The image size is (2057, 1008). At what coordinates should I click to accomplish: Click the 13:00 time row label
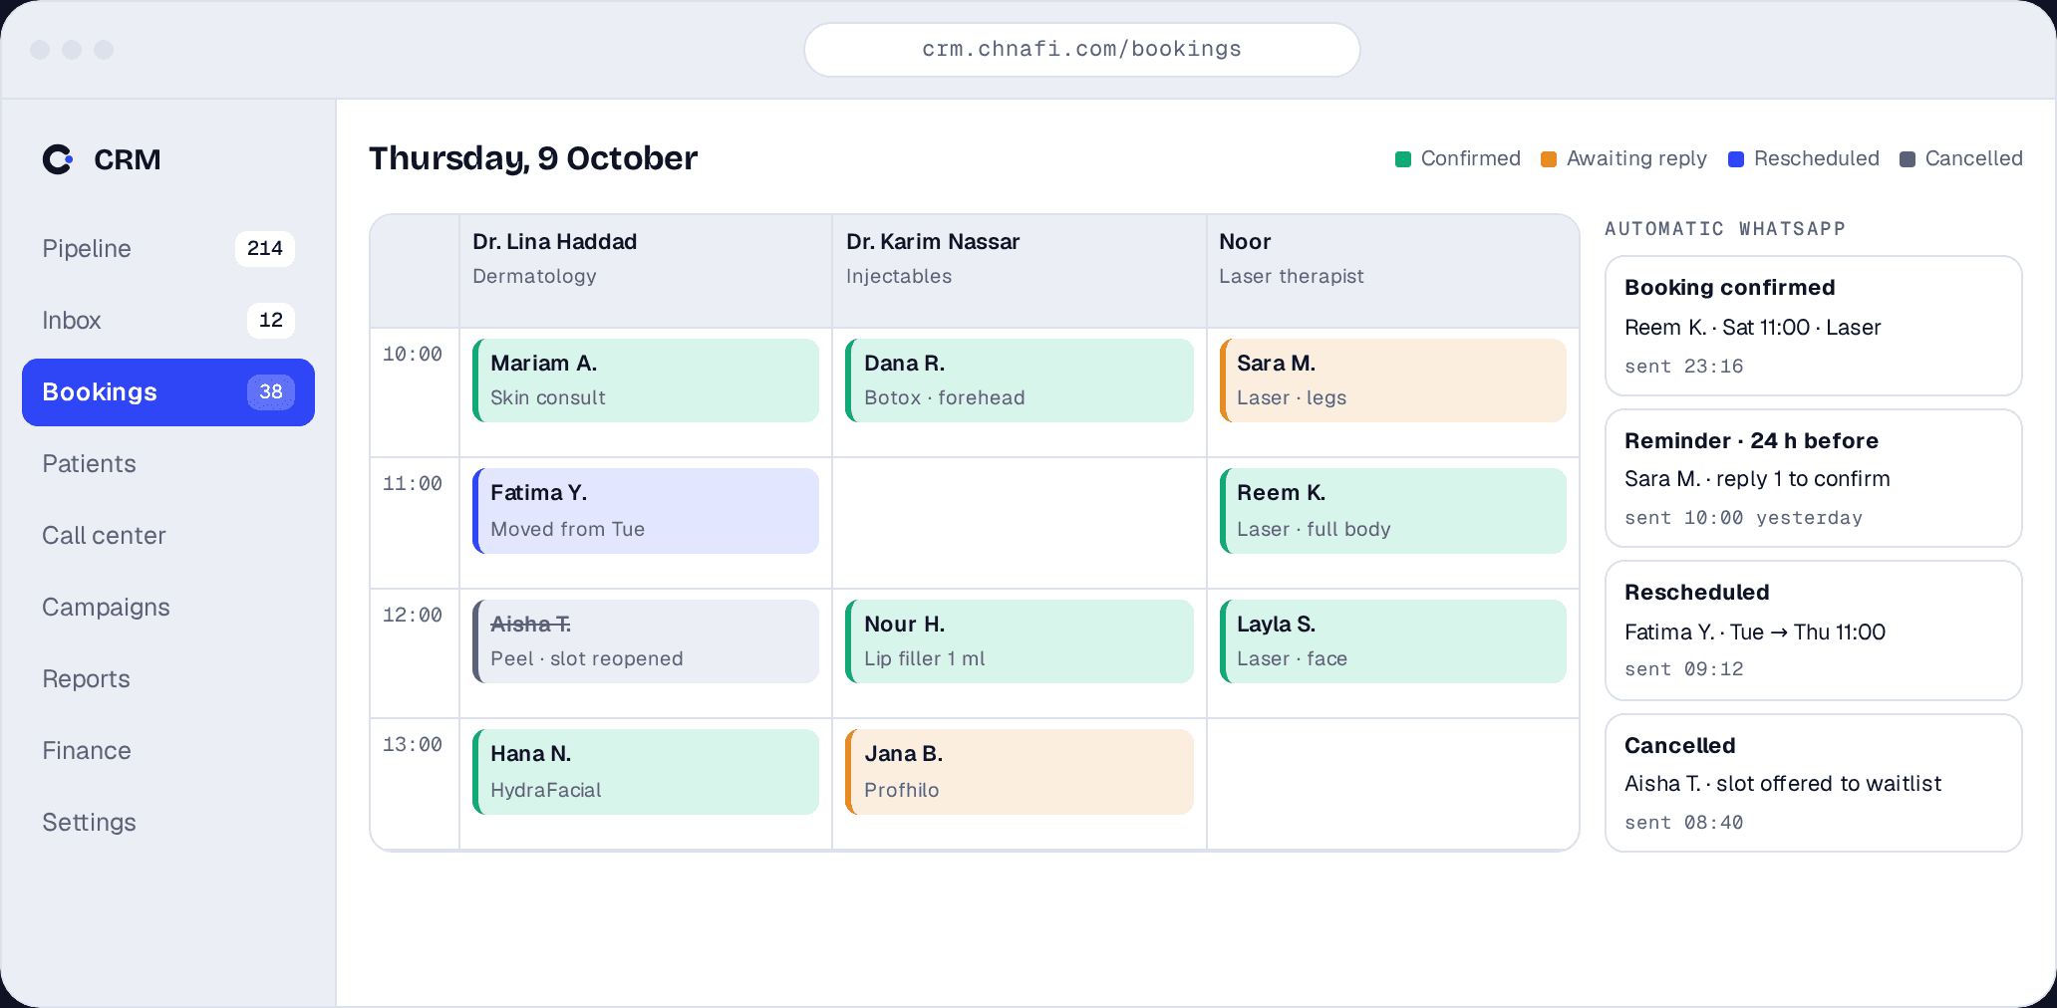[413, 745]
